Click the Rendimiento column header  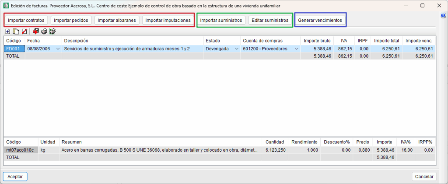(304, 142)
